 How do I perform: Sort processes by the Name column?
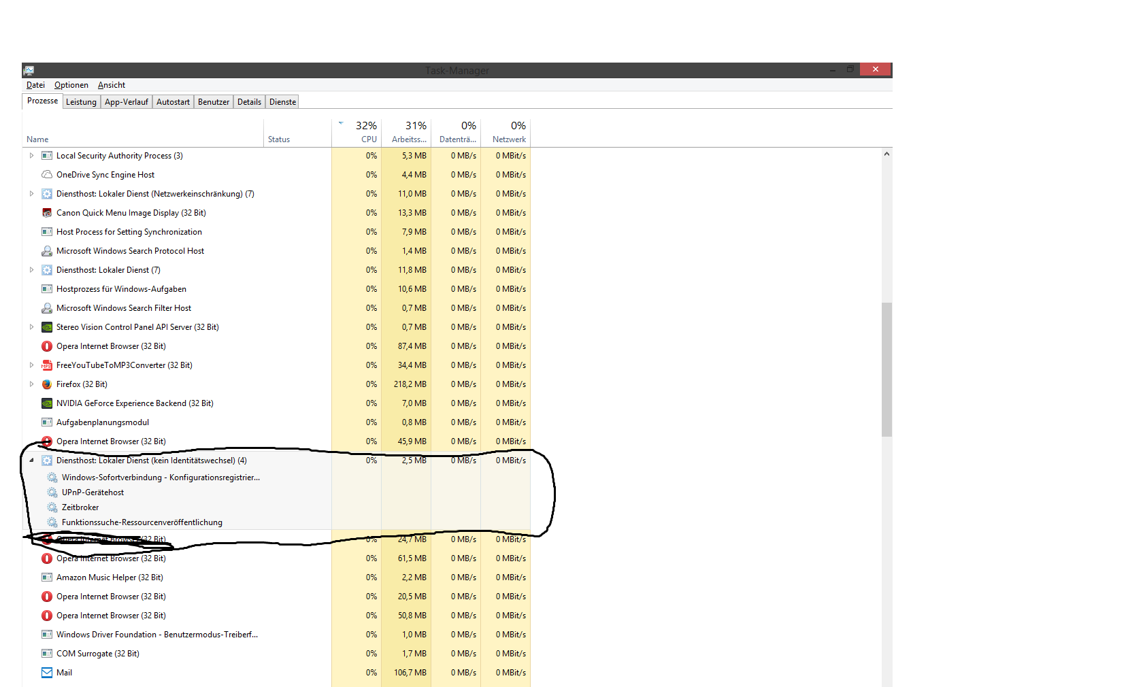click(x=143, y=133)
